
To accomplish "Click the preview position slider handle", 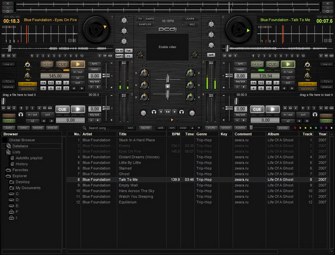I will point(251,128).
